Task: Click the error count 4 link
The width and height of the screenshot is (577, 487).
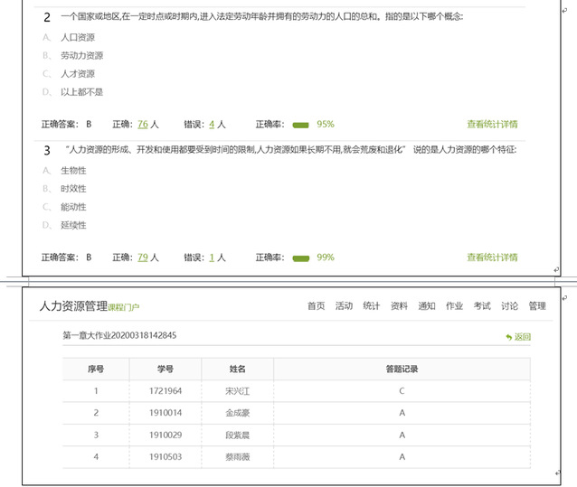Action: pos(212,125)
